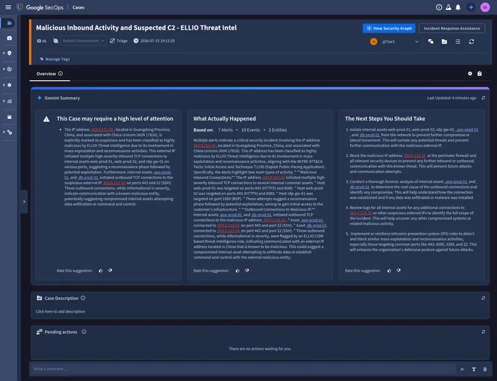Click the info circle icon in top bar

point(439,7)
